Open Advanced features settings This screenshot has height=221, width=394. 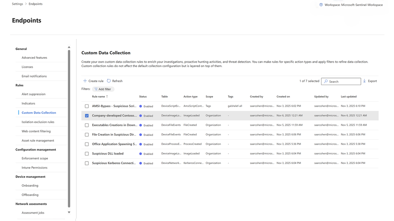pos(34,58)
